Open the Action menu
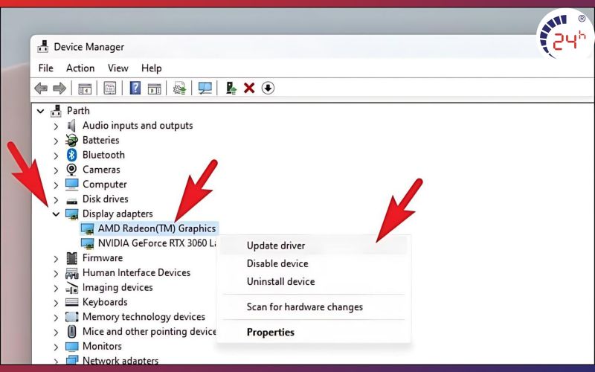This screenshot has height=372, width=595. point(80,68)
